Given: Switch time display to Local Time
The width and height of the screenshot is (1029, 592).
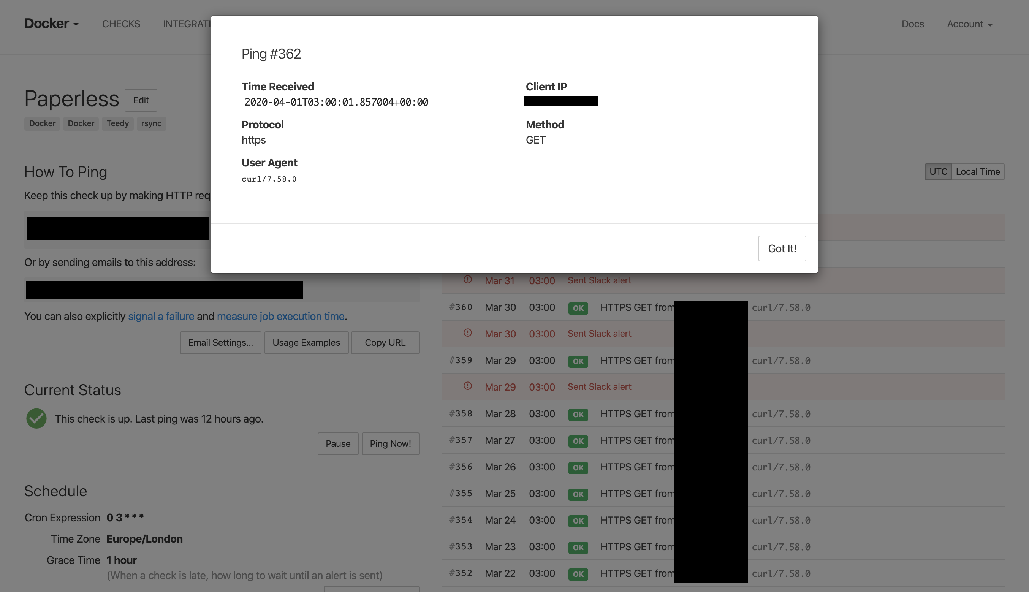Looking at the screenshot, I should coord(977,172).
